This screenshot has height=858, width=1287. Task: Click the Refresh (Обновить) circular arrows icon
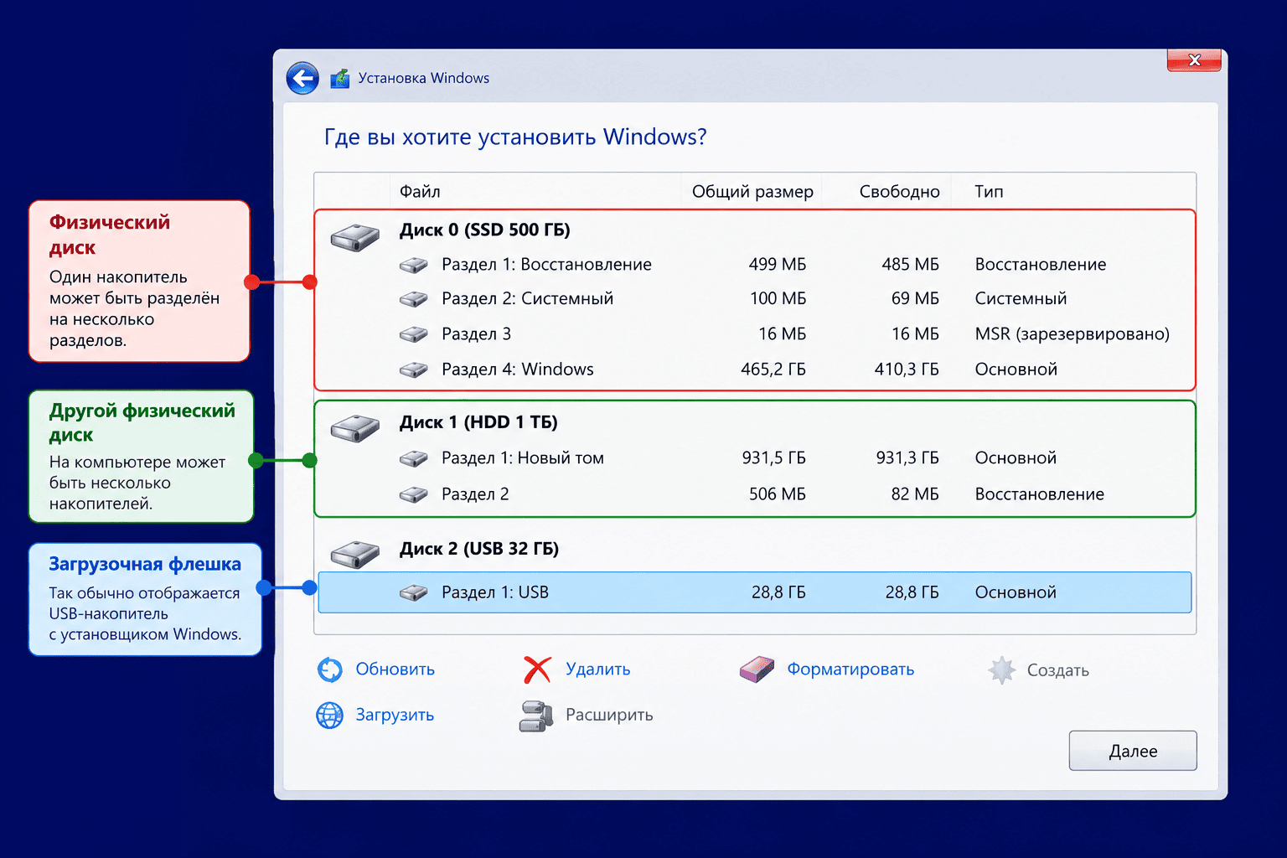click(329, 669)
